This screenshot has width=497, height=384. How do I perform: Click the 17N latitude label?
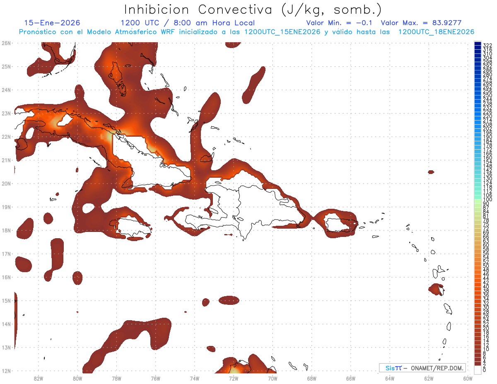coord(6,254)
